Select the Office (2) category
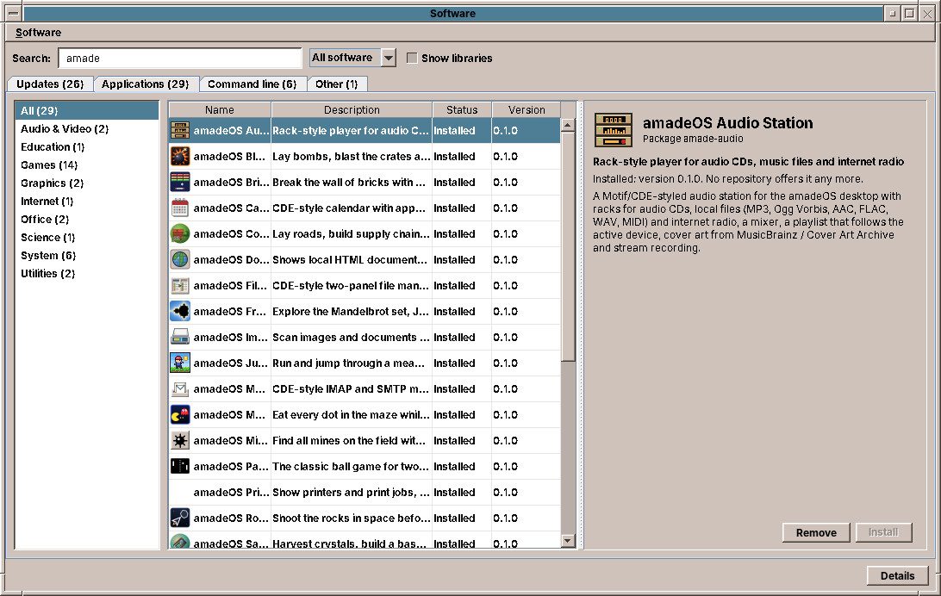941x596 pixels. (x=87, y=219)
